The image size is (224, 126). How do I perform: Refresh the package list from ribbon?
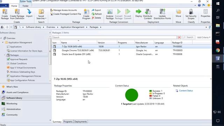pos(97,14)
